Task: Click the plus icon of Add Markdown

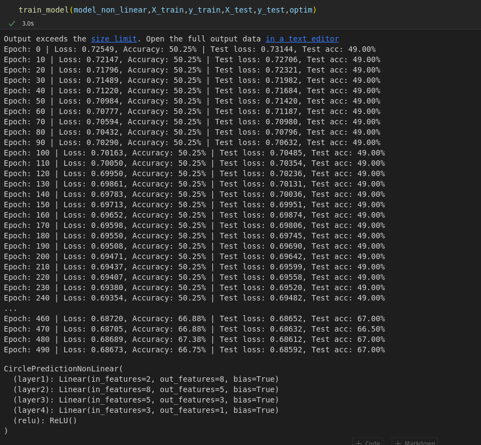Action: coord(398,443)
